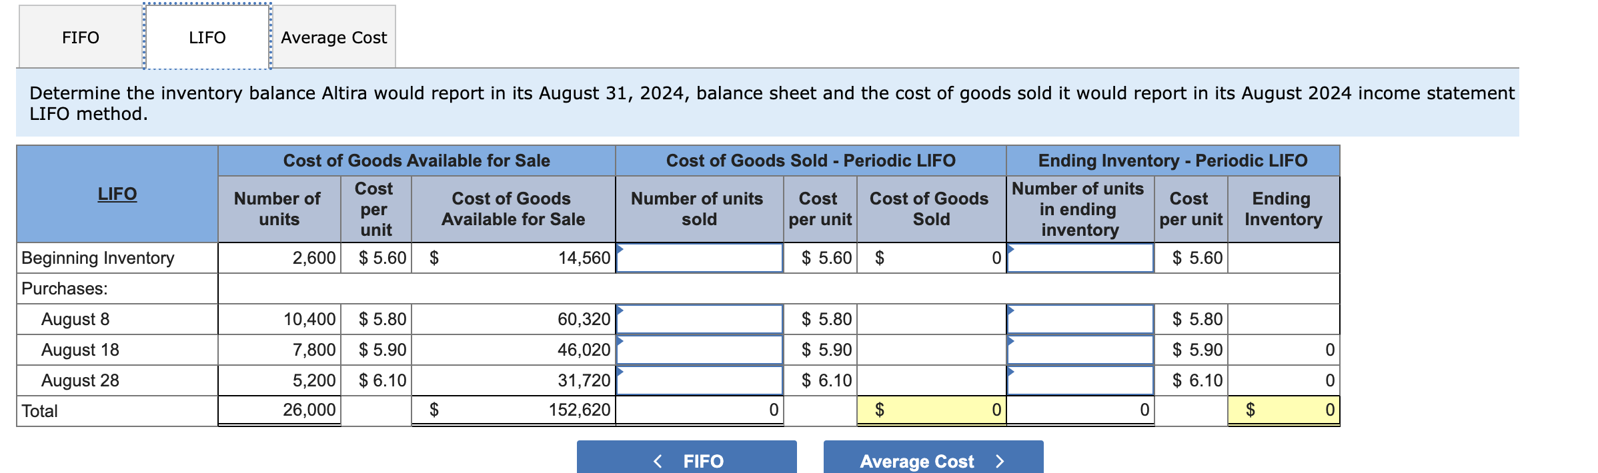Viewport: 1598px width, 473px height.
Task: Click the 152,620 total cost available value
Action: [580, 410]
